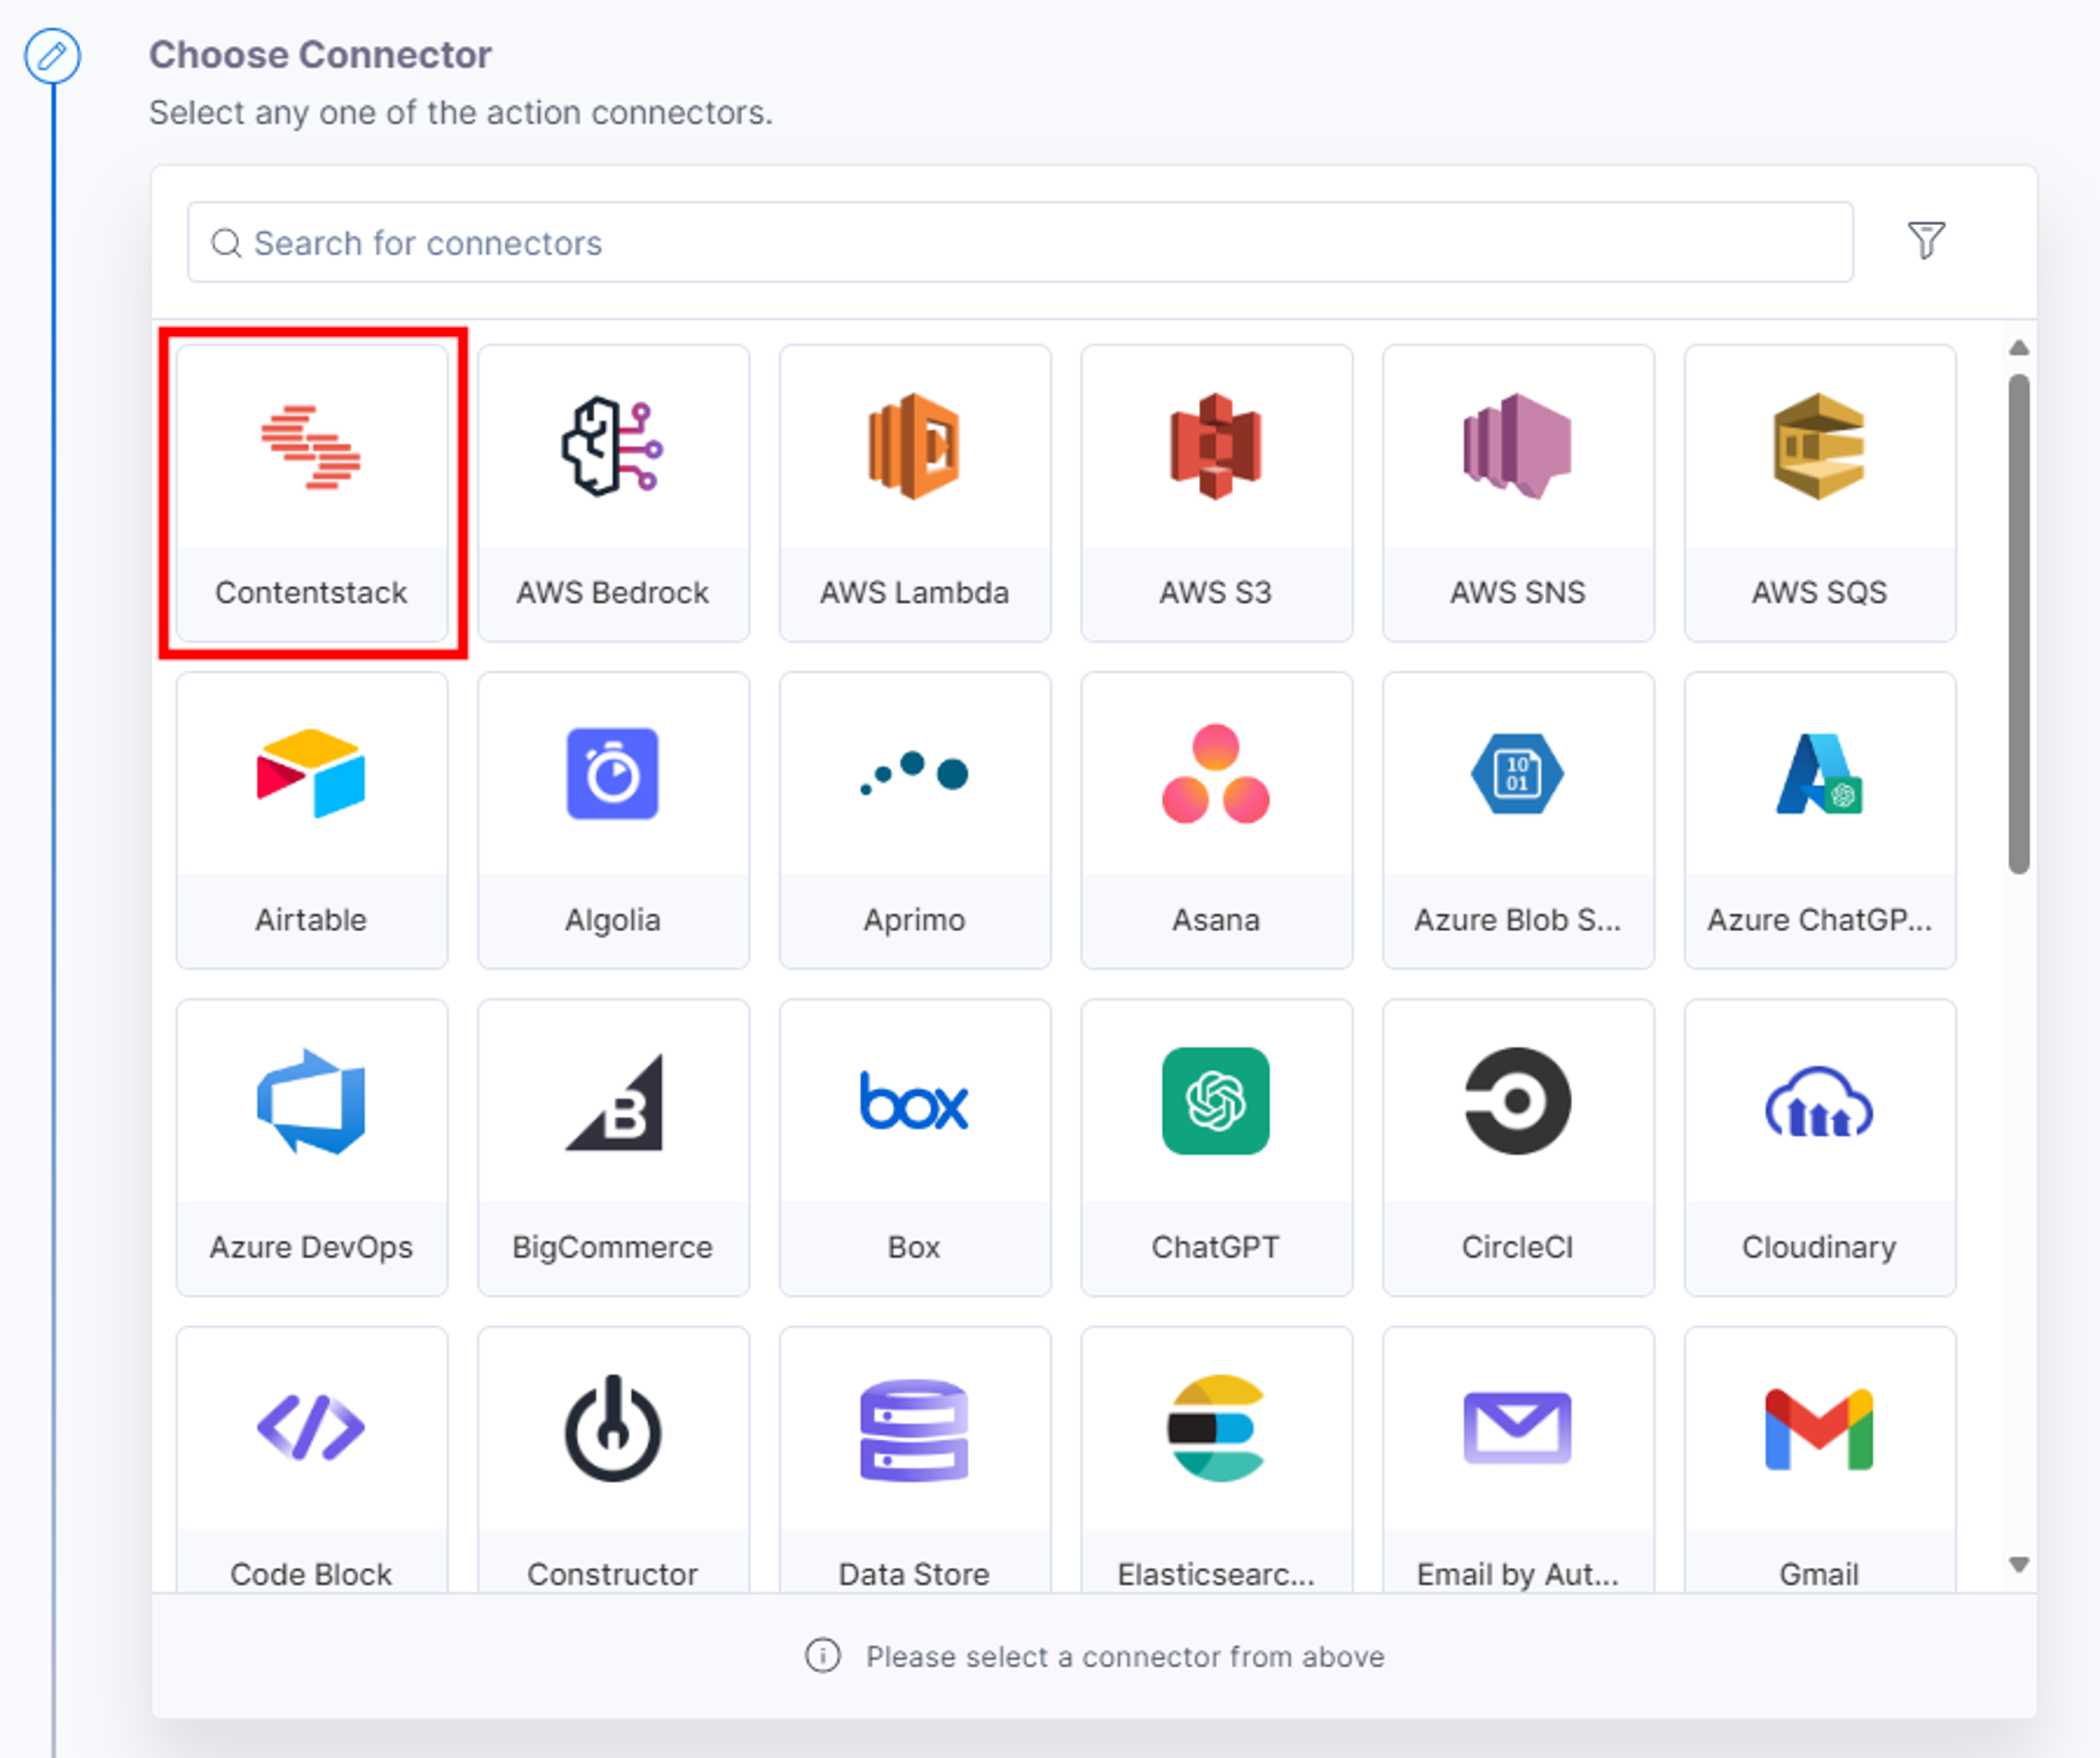The image size is (2100, 1758).
Task: Click the magnifier icon in search box
Action: (x=227, y=243)
